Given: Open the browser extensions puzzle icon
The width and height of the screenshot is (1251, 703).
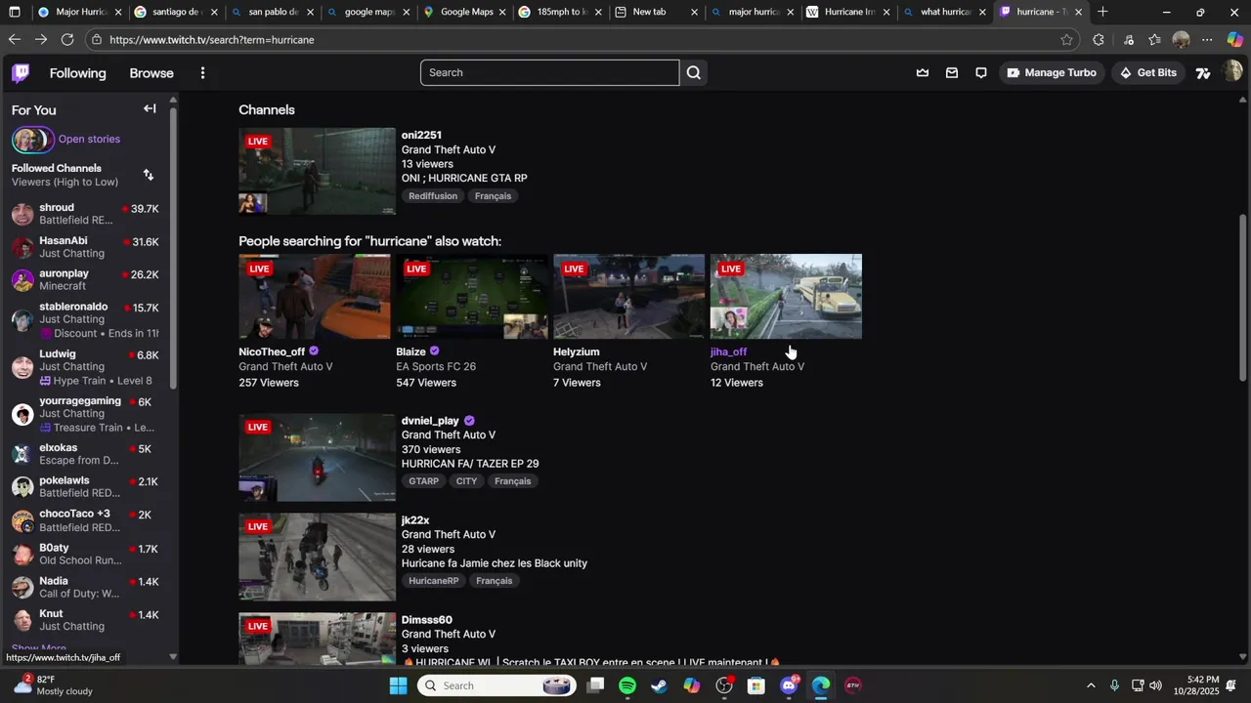Looking at the screenshot, I should click(x=1099, y=40).
